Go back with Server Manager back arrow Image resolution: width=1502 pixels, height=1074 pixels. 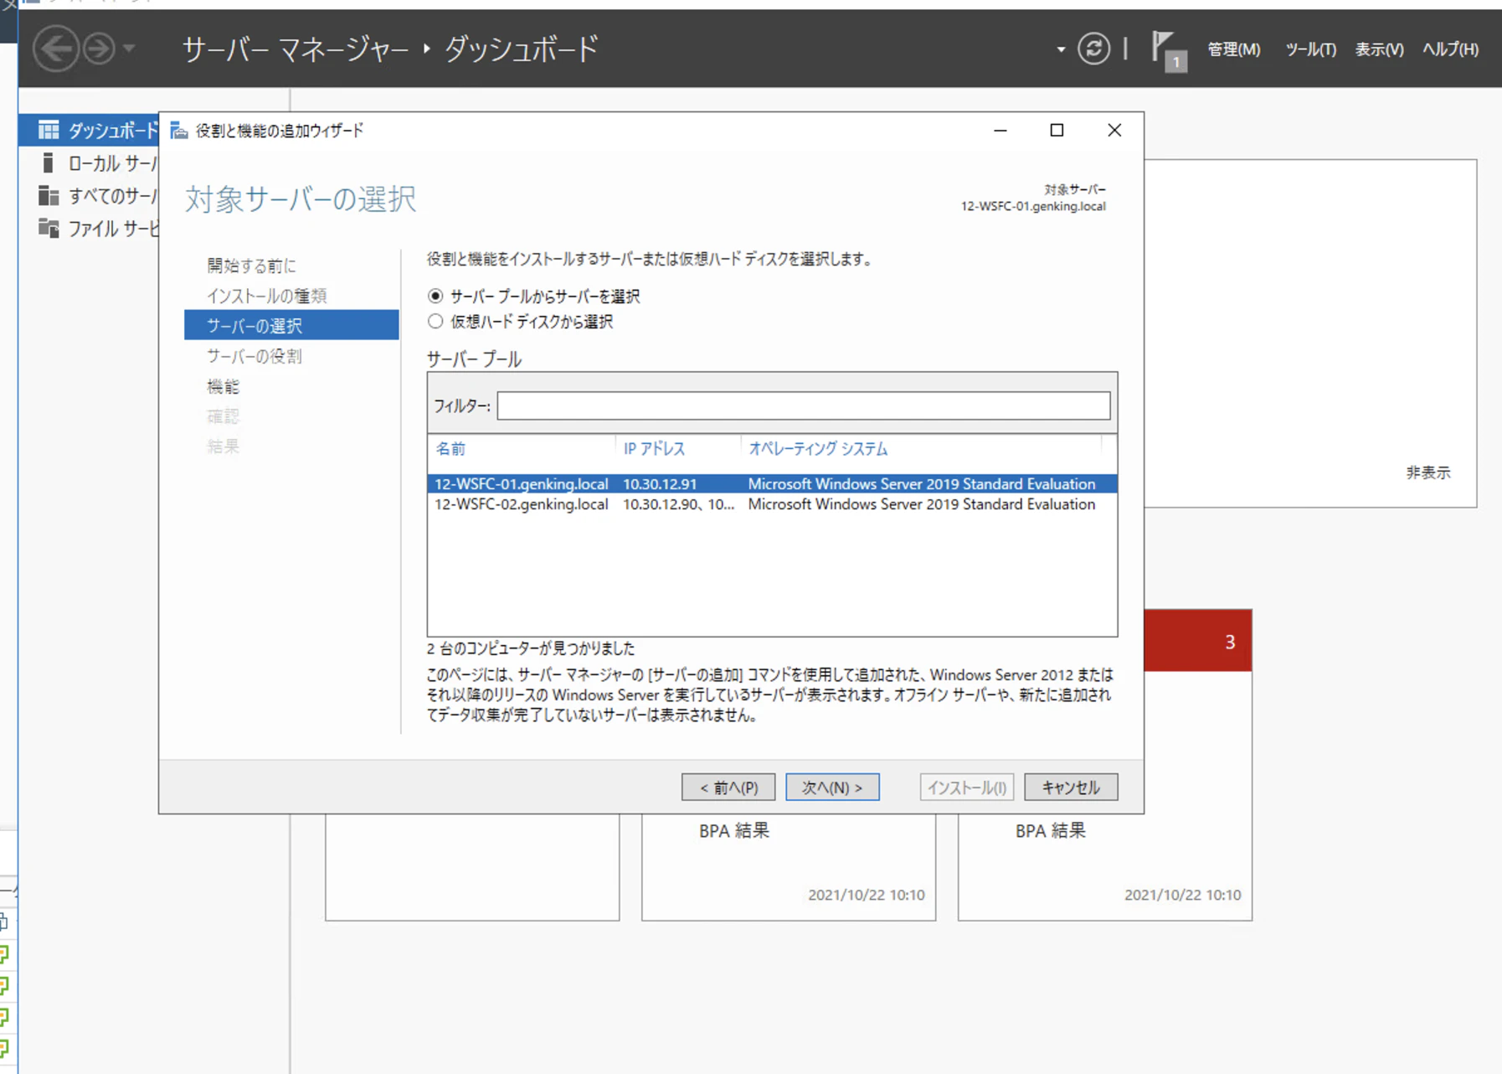56,49
